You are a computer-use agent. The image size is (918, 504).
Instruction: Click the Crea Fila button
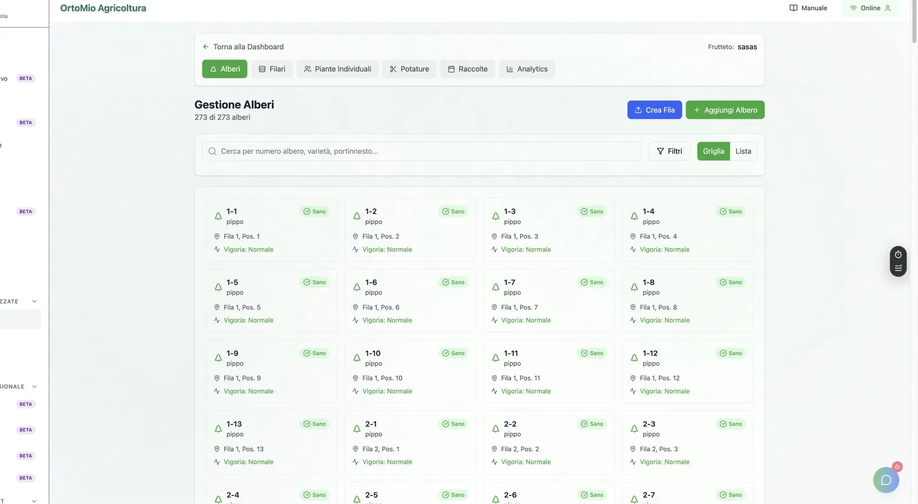point(655,110)
